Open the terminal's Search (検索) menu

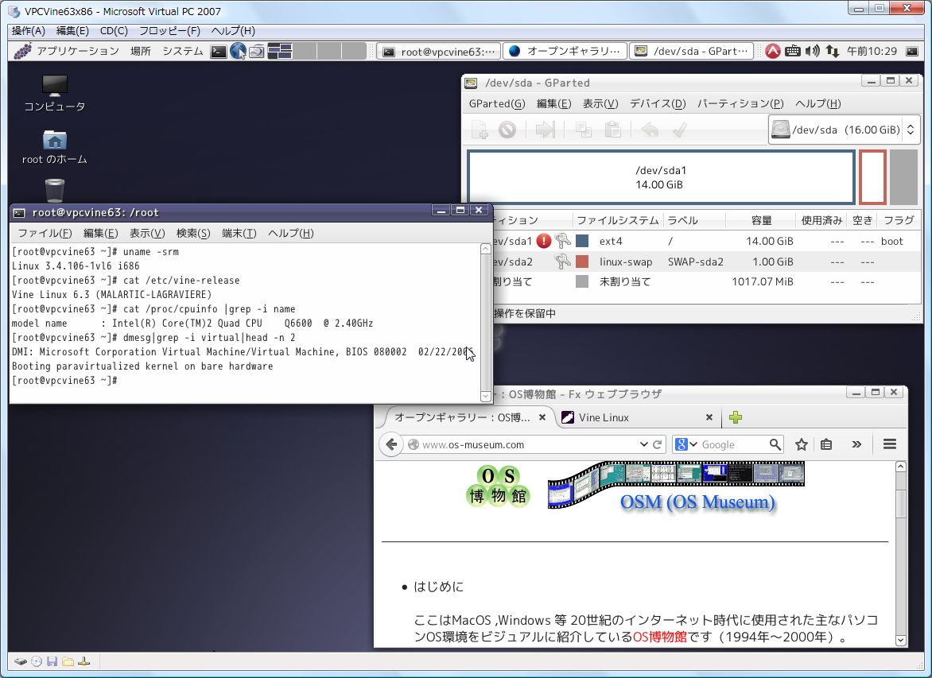pos(193,233)
